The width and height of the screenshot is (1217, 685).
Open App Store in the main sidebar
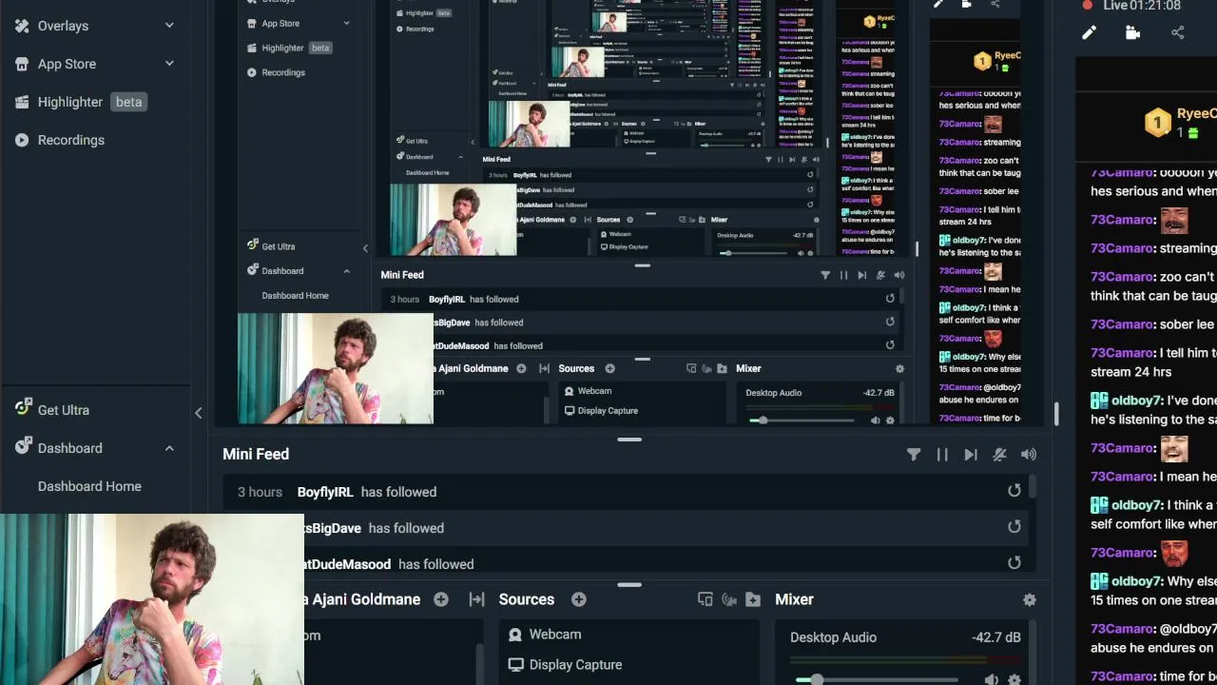coord(67,64)
